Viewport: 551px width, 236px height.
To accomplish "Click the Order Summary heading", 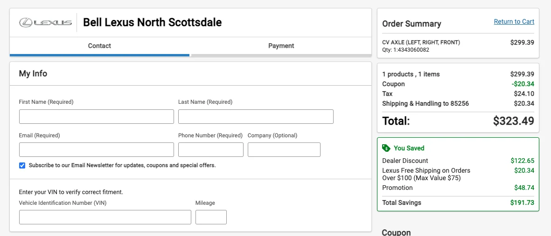I will point(412,24).
